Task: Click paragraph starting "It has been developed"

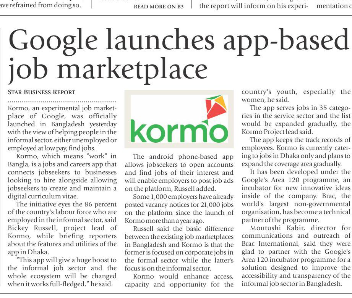Action: pos(296,196)
